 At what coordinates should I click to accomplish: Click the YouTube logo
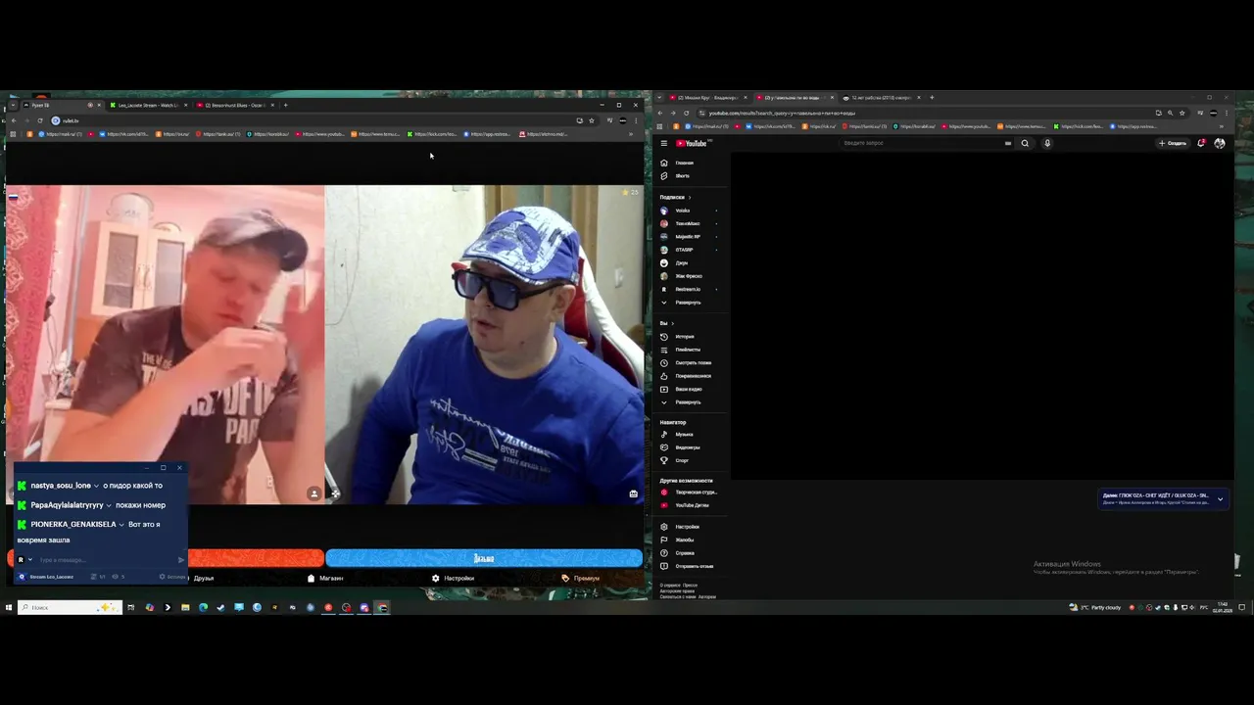coord(691,143)
